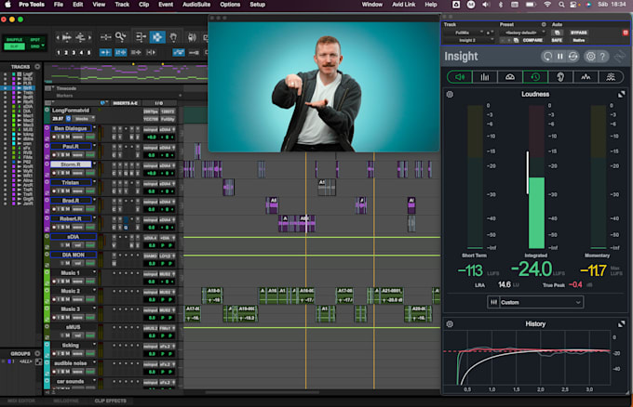
Task: Open the Ben Dialogue automation mode selector
Action: click(90, 137)
